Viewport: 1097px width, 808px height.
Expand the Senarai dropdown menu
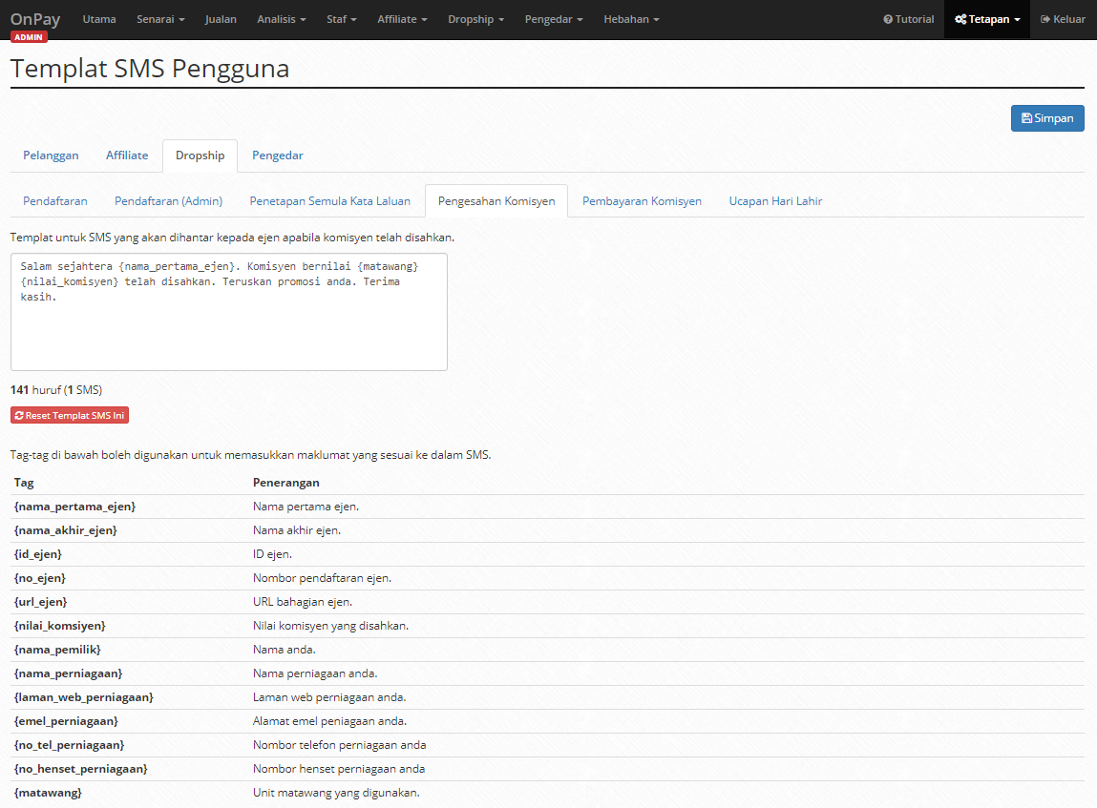pyautogui.click(x=161, y=20)
